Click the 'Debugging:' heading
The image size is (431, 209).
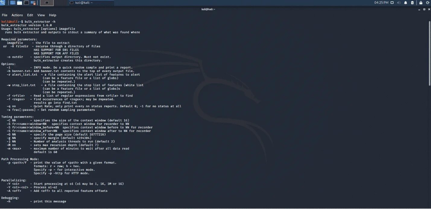coord(10,198)
